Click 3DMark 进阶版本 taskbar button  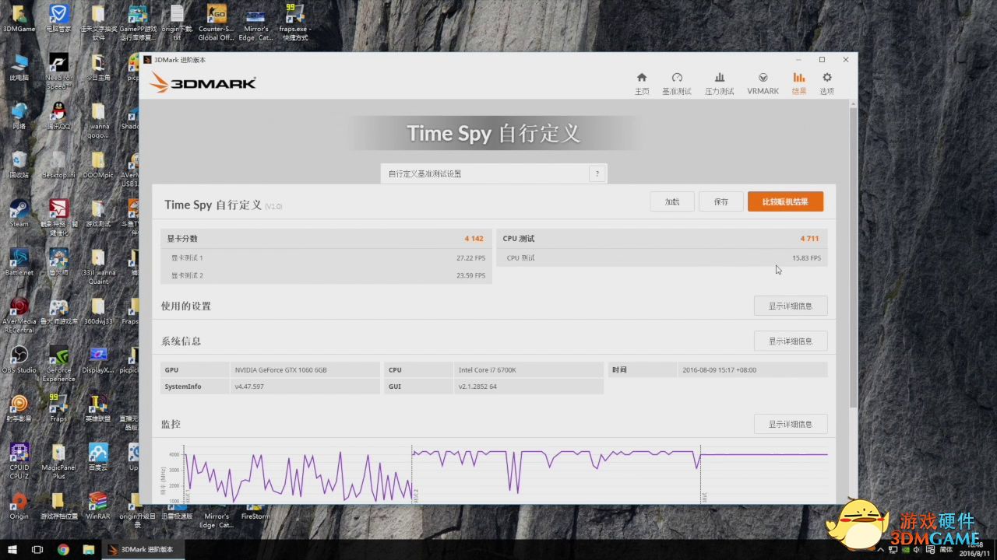point(143,549)
